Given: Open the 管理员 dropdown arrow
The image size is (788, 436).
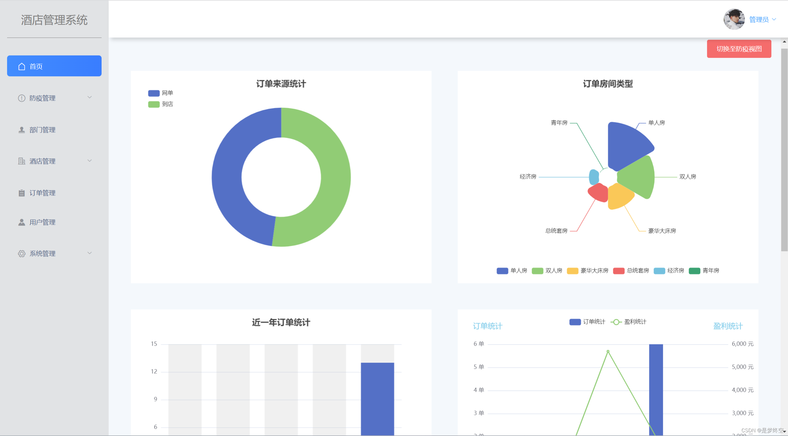Looking at the screenshot, I should coord(774,19).
